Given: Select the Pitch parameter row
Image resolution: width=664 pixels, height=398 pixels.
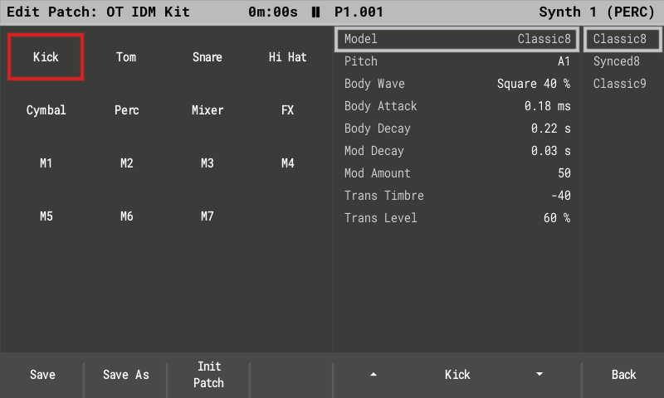Looking at the screenshot, I should click(457, 61).
